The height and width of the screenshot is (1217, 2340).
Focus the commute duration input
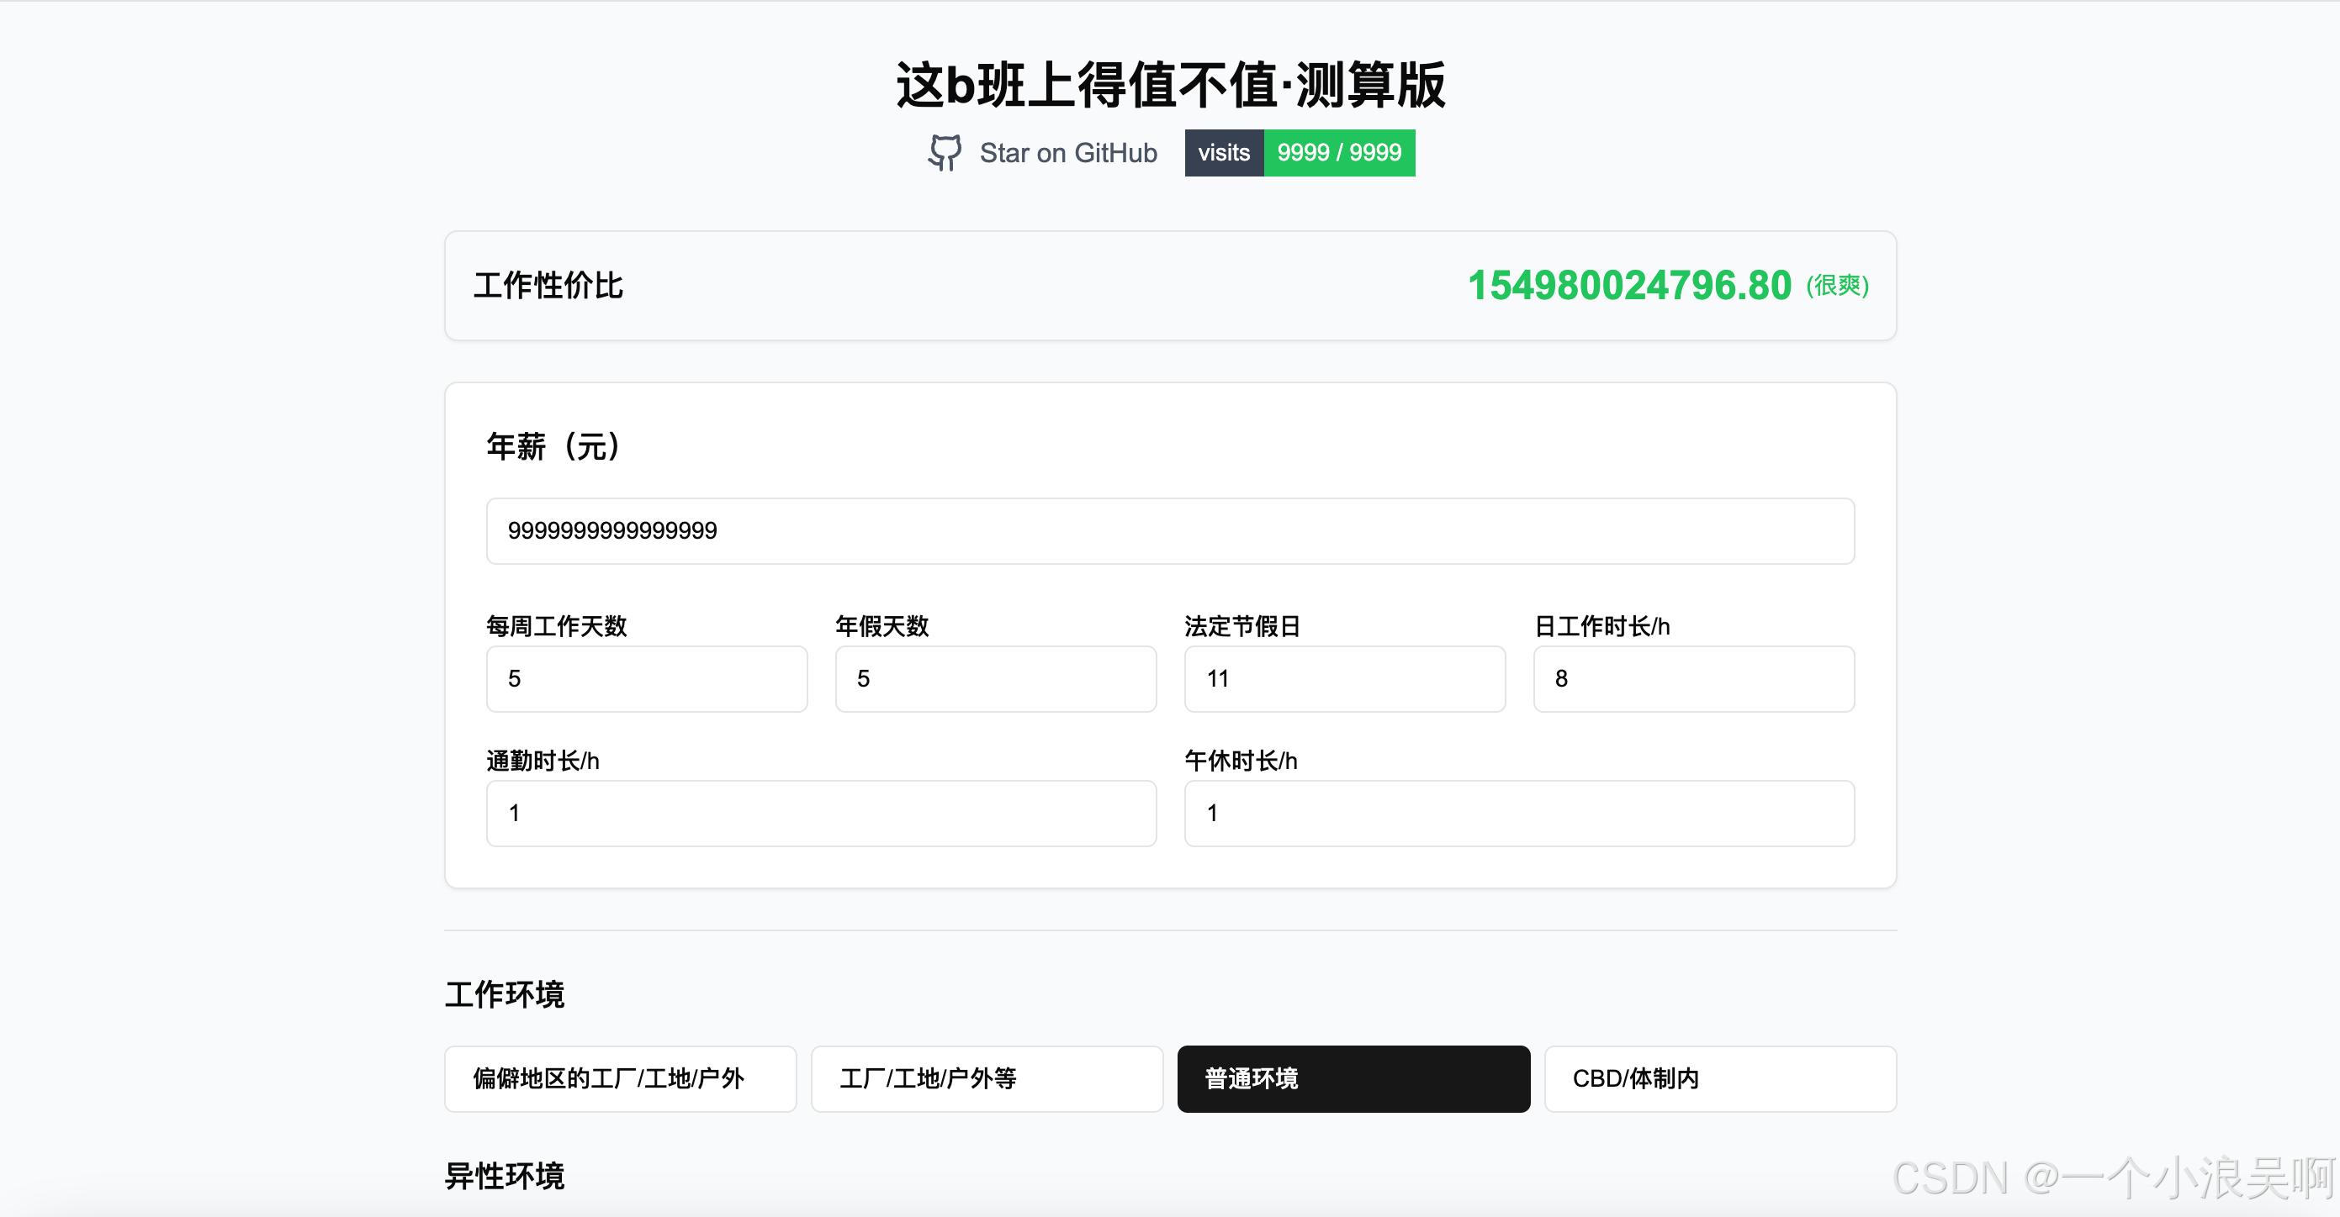(x=820, y=813)
